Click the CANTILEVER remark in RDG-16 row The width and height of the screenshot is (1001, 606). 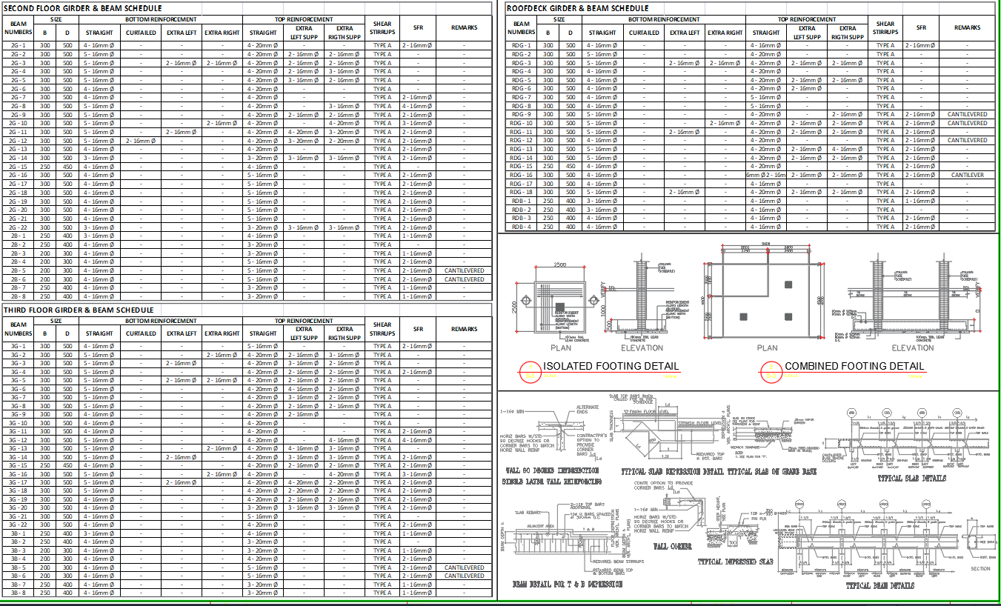(967, 175)
